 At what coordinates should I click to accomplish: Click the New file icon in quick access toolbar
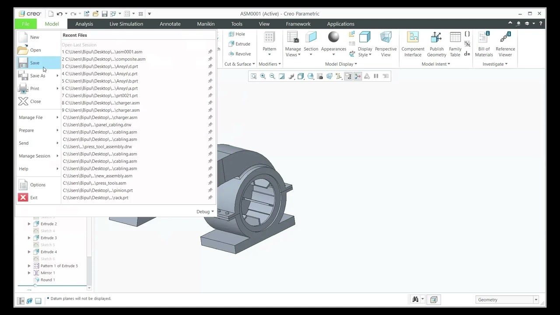(x=51, y=14)
